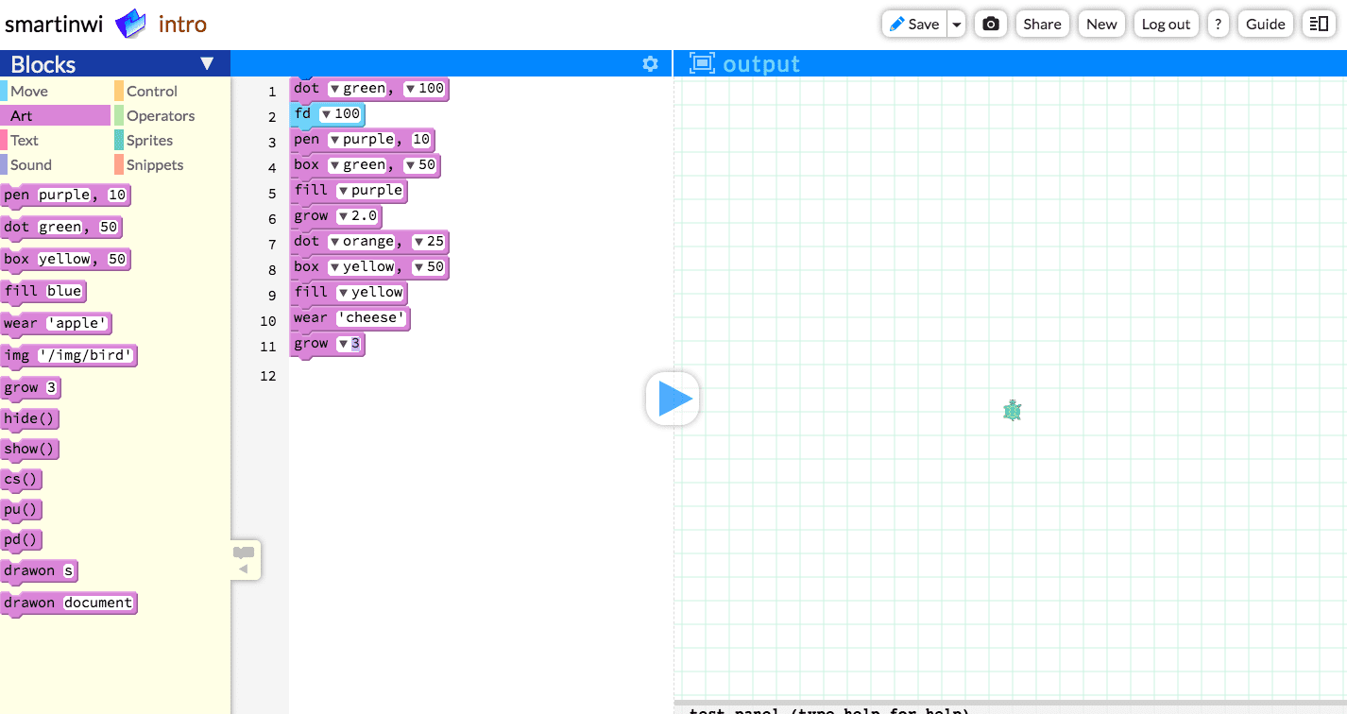Open the purple color dropdown on line 3 pen

tap(334, 140)
